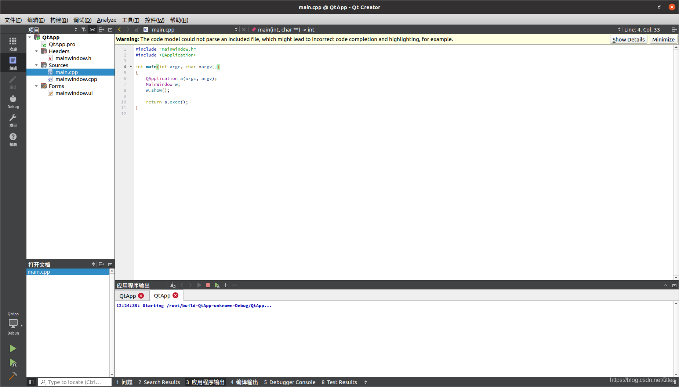The width and height of the screenshot is (679, 387).
Task: Open the 帮助(H) menu
Action: pyautogui.click(x=179, y=20)
